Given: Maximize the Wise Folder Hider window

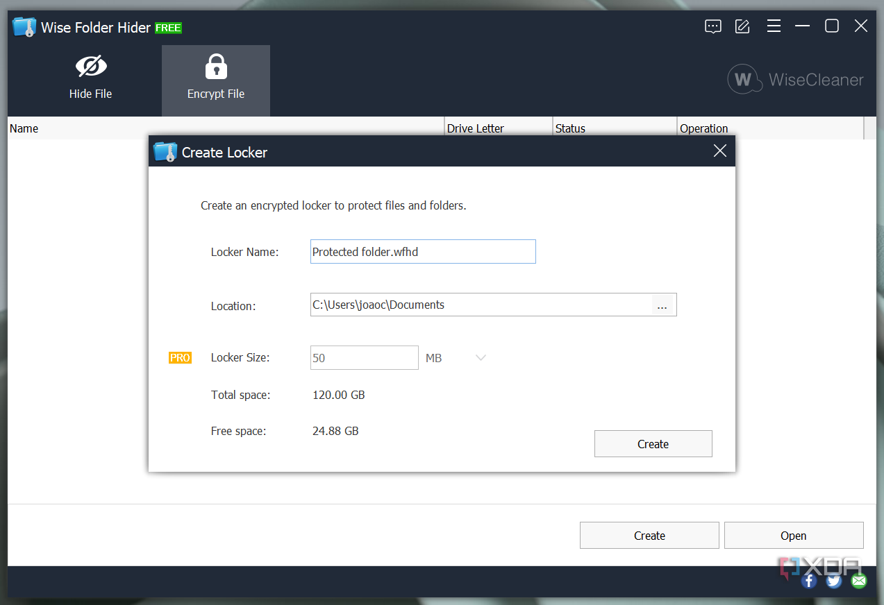Looking at the screenshot, I should point(832,26).
